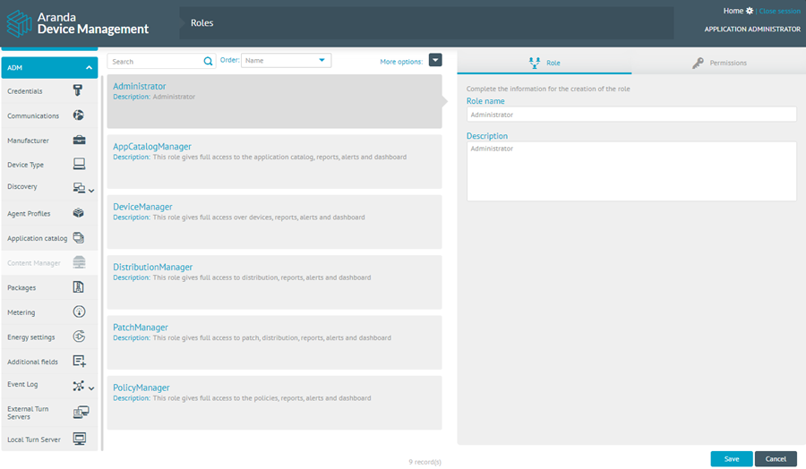The width and height of the screenshot is (806, 469).
Task: Open Credentials in the sidebar
Action: (x=49, y=91)
